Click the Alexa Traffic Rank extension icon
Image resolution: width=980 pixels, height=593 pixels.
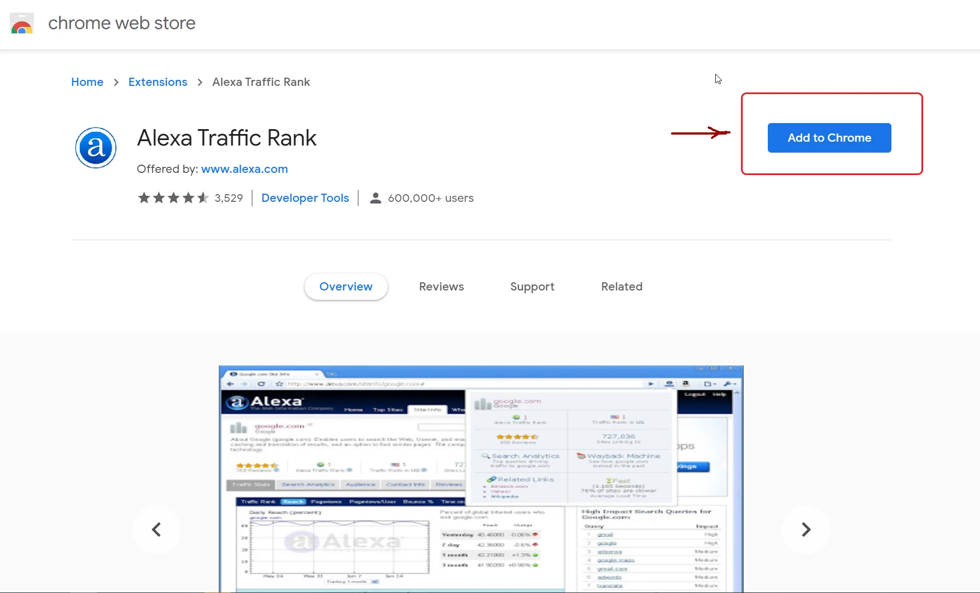pos(96,148)
